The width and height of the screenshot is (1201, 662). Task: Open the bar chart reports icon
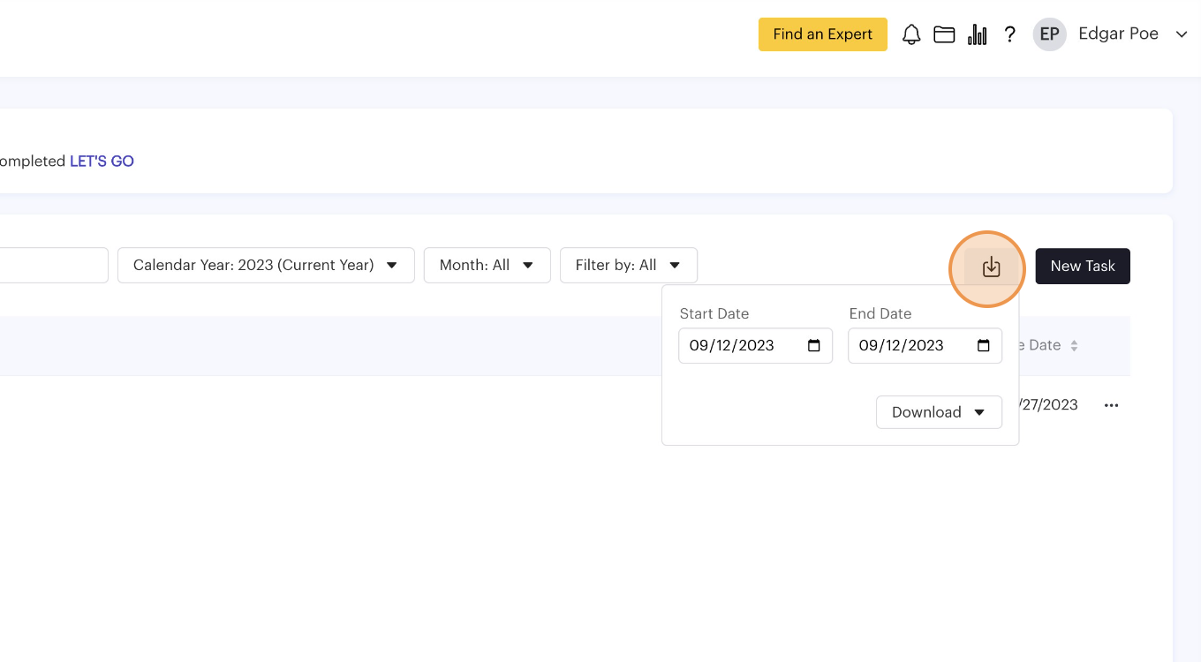coord(977,34)
